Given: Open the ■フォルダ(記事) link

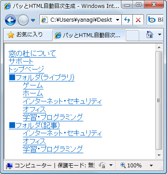Looking at the screenshot, I should [34, 125].
